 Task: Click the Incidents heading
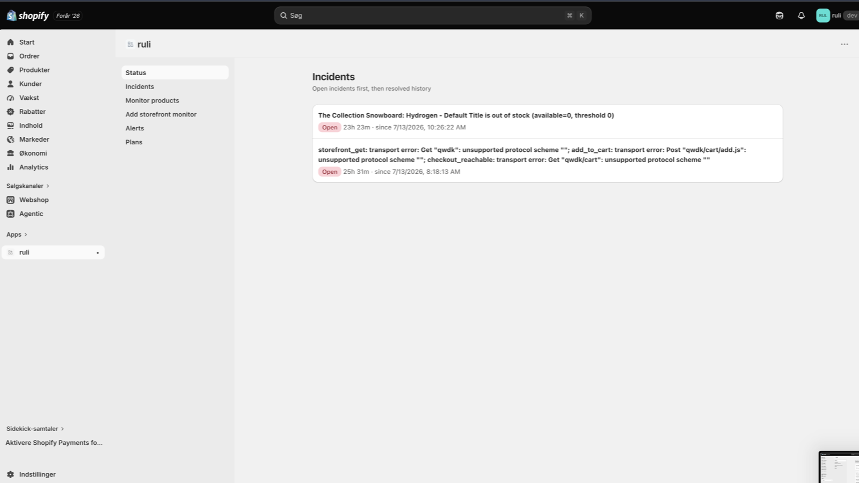click(x=333, y=77)
